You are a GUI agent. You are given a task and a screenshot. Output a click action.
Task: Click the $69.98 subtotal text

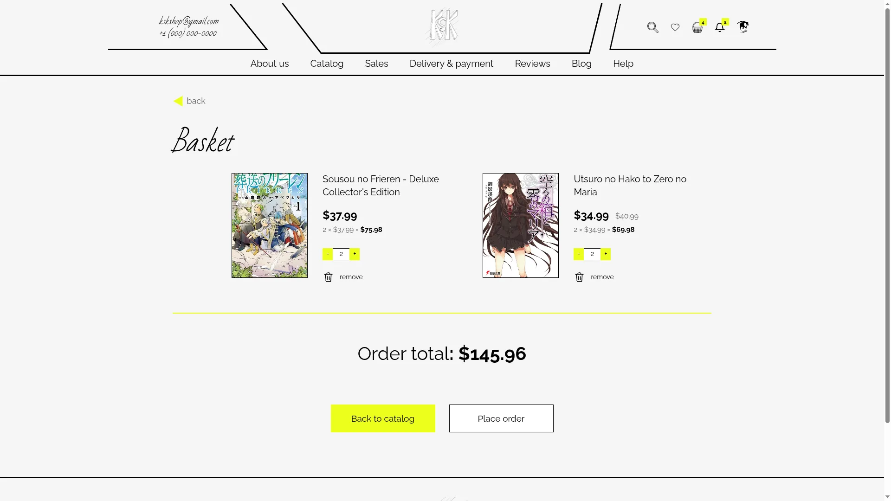click(623, 230)
